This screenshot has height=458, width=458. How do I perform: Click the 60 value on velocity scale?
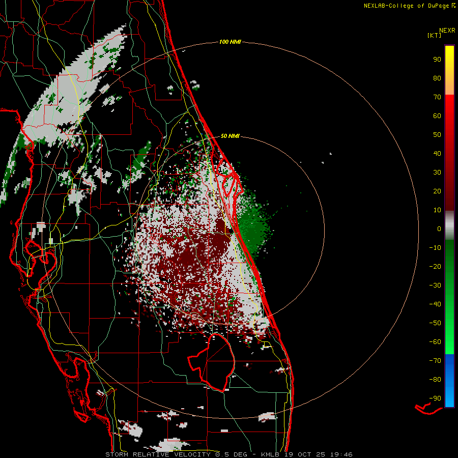coord(437,116)
